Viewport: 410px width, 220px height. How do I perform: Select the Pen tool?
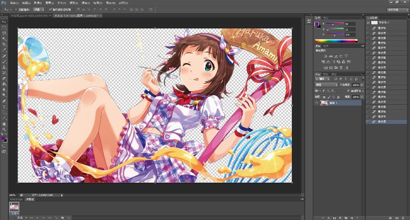(4, 101)
